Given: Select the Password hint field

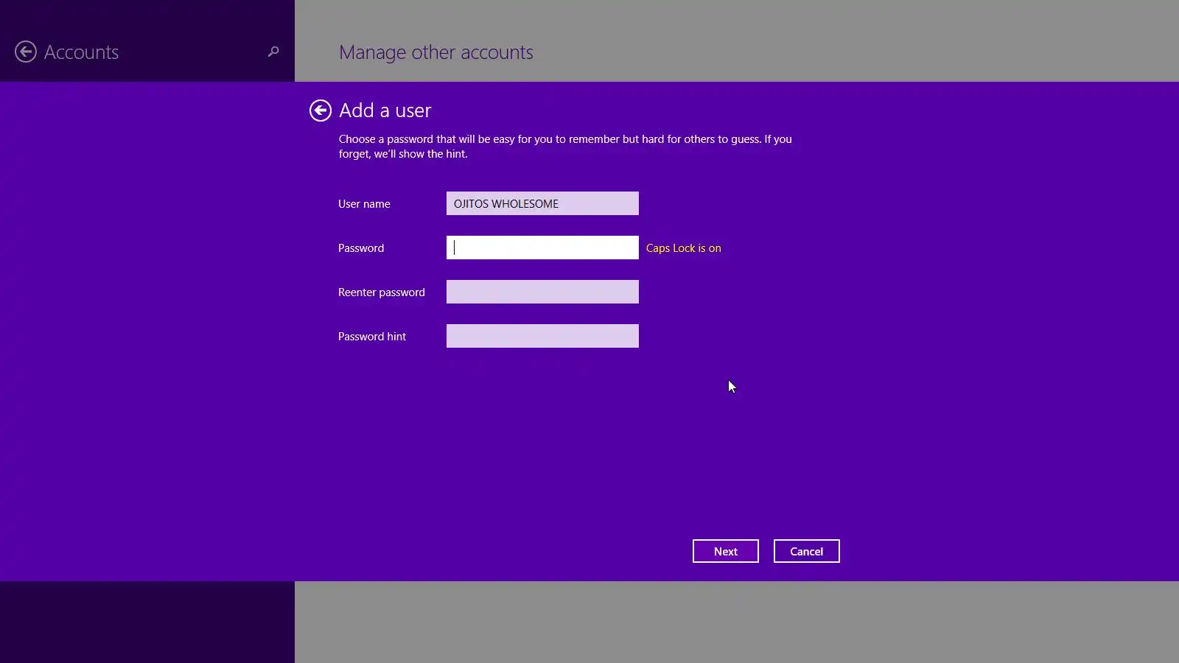Looking at the screenshot, I should [542, 336].
